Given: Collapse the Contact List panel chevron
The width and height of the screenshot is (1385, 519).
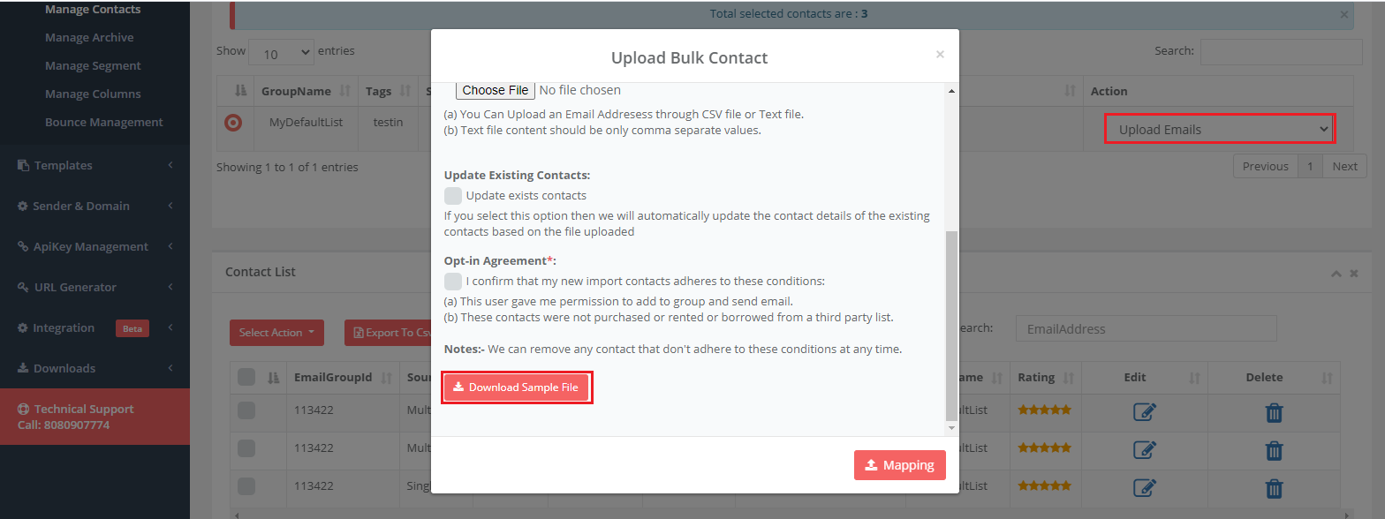Looking at the screenshot, I should (x=1336, y=274).
